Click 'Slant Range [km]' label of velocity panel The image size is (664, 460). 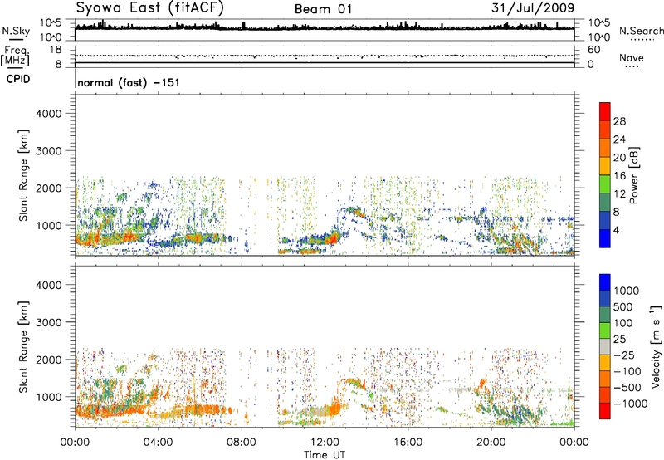click(23, 346)
